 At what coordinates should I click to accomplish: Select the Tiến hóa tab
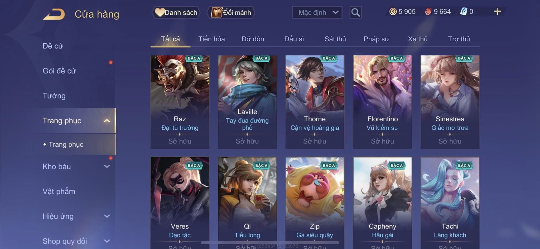[x=211, y=39]
